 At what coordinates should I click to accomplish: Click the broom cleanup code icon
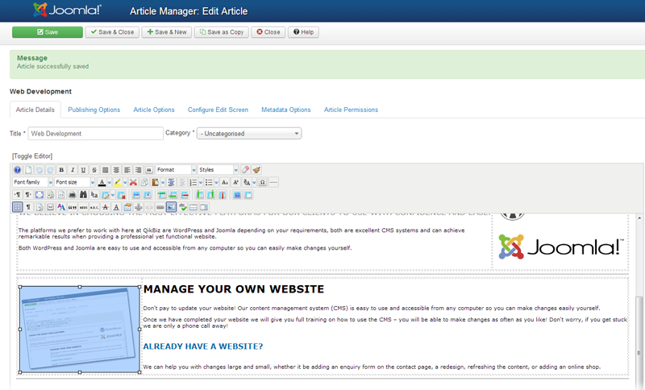pos(256,170)
